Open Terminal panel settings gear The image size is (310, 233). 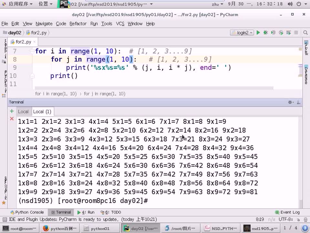[x=291, y=102]
